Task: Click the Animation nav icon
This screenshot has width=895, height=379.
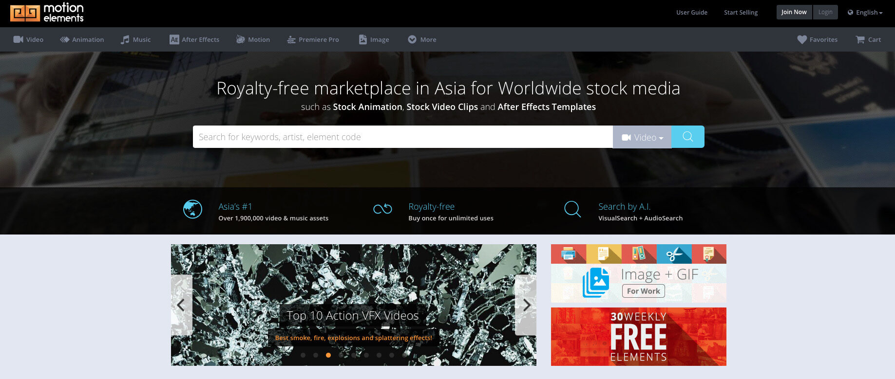Action: [65, 39]
